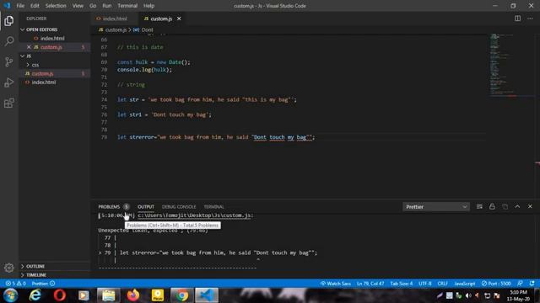Open the Terminal menu
This screenshot has width=540, height=303.
127,6
